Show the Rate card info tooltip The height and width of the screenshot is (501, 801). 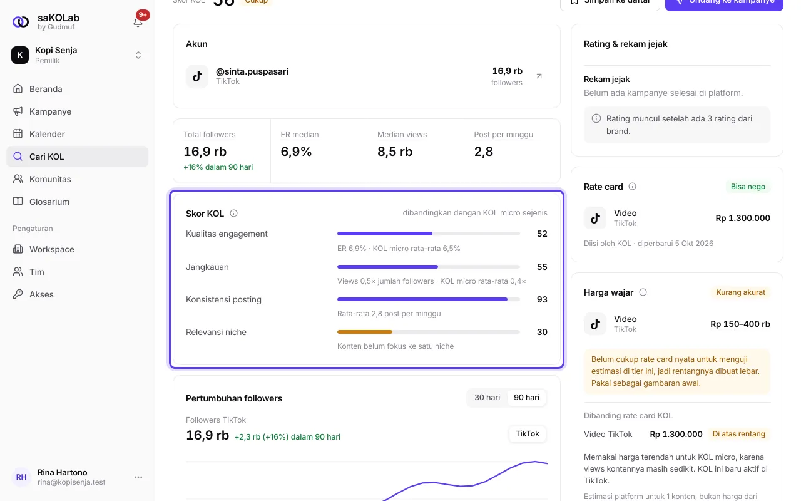(x=632, y=187)
